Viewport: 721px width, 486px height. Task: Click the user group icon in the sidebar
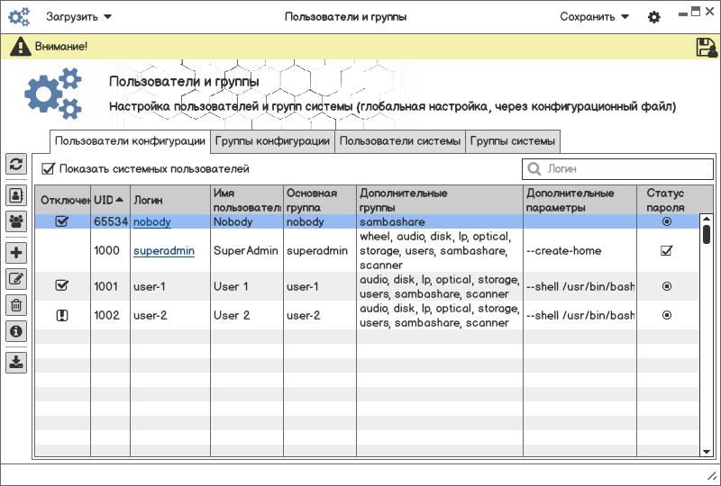tap(16, 220)
